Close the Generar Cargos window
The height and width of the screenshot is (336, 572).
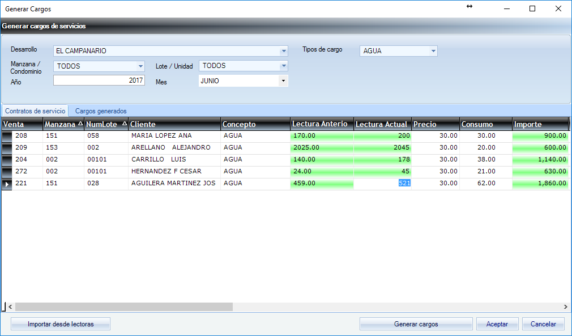[x=558, y=8]
